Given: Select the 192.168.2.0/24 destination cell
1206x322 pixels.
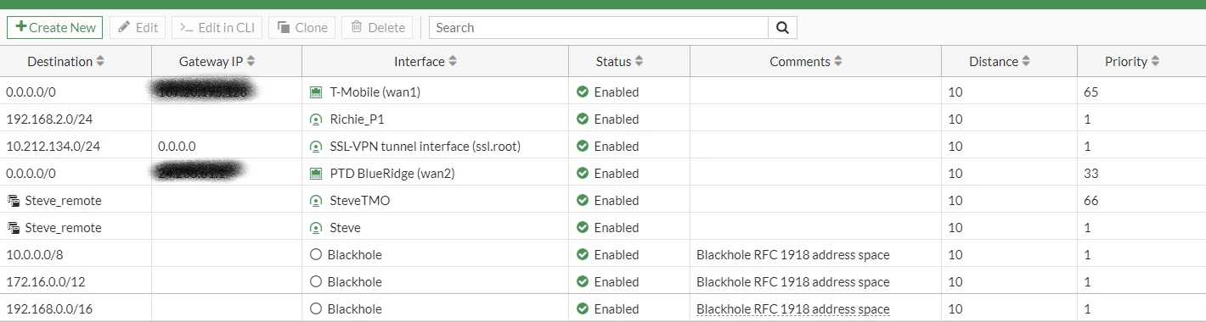Looking at the screenshot, I should [x=76, y=119].
